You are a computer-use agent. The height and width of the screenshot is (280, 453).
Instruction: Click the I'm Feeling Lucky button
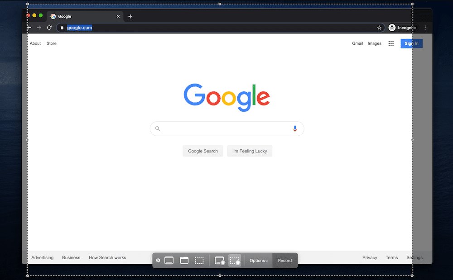(x=250, y=151)
